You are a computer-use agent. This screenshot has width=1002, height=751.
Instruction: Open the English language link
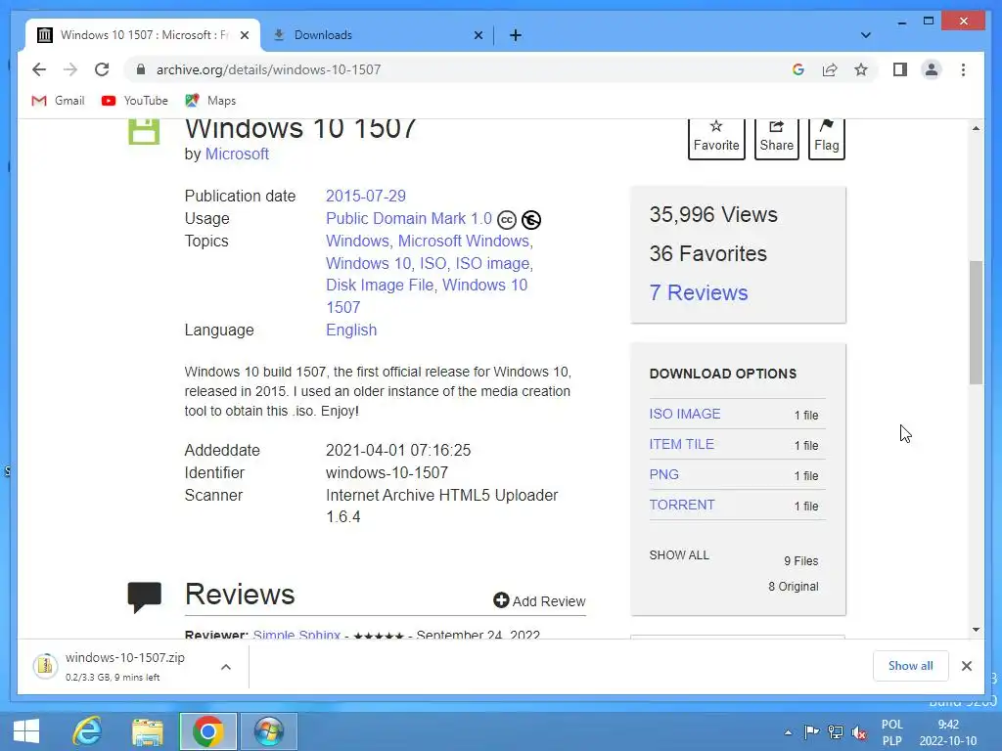(351, 331)
